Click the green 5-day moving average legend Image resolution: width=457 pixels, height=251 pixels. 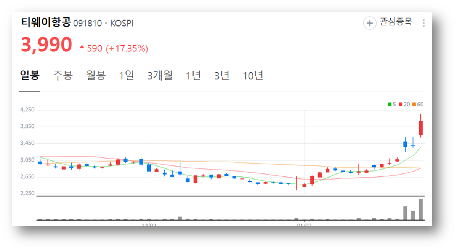pos(392,105)
